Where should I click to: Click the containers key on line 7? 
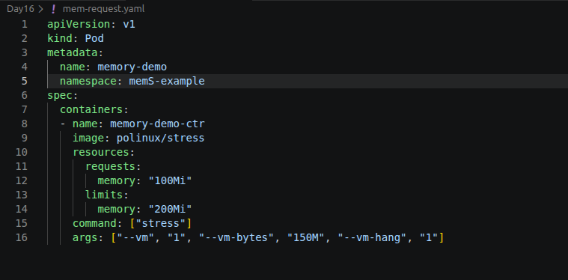point(91,109)
